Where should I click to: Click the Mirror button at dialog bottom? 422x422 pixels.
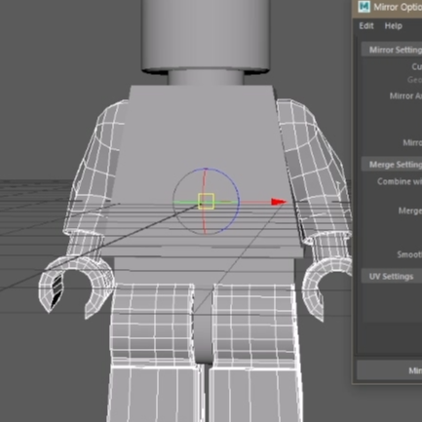(x=389, y=370)
